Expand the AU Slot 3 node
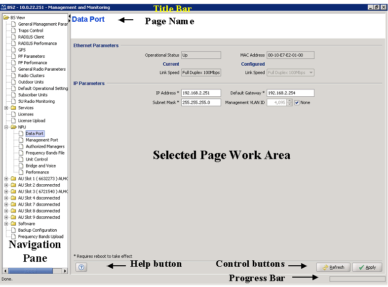388x287 pixels. click(6, 192)
